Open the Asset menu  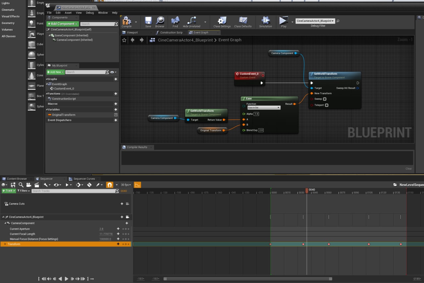[x=68, y=13]
